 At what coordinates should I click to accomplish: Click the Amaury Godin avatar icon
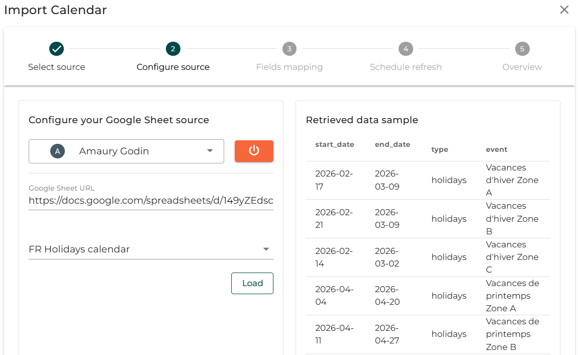pos(57,151)
